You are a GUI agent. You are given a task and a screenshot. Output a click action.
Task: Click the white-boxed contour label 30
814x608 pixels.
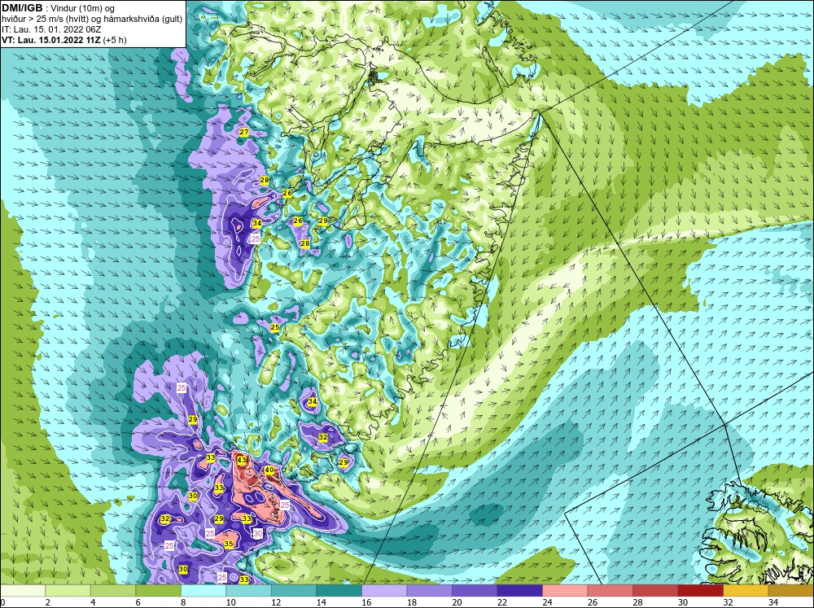pos(258,533)
